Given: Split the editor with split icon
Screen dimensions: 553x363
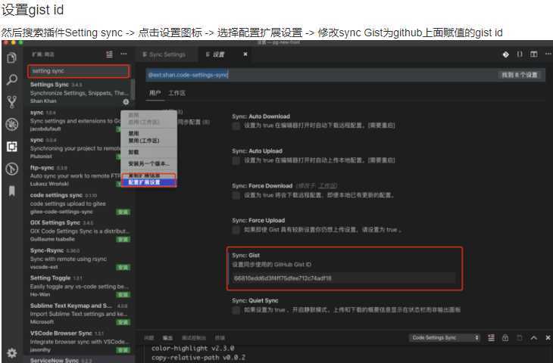Looking at the screenshot, I should [534, 54].
